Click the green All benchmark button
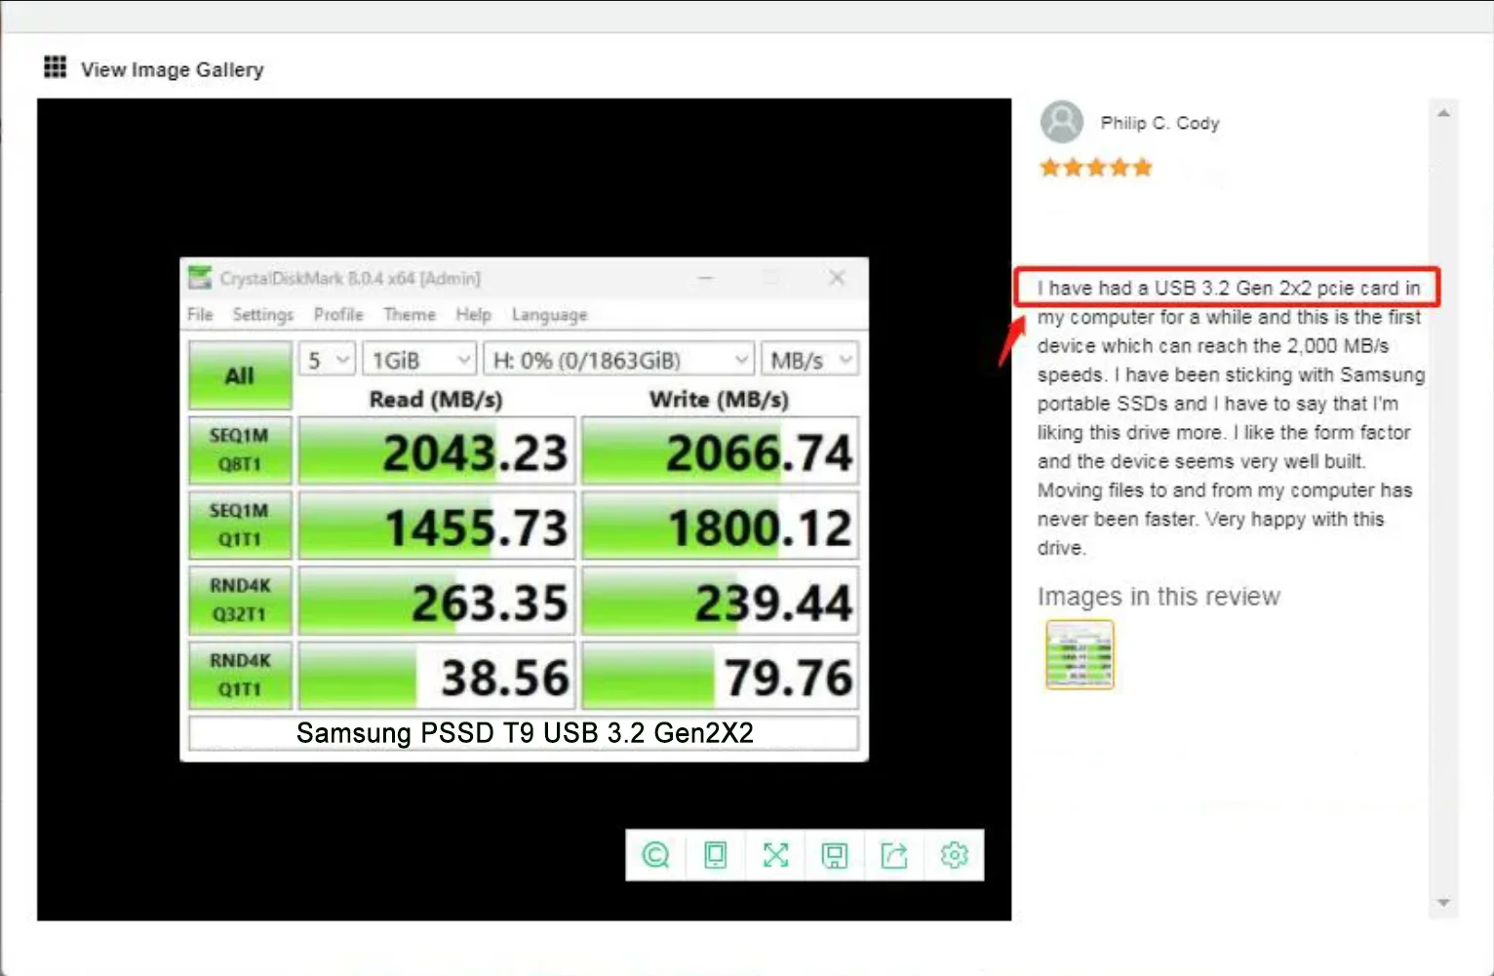Screen dimensions: 1494x976 click(x=240, y=375)
